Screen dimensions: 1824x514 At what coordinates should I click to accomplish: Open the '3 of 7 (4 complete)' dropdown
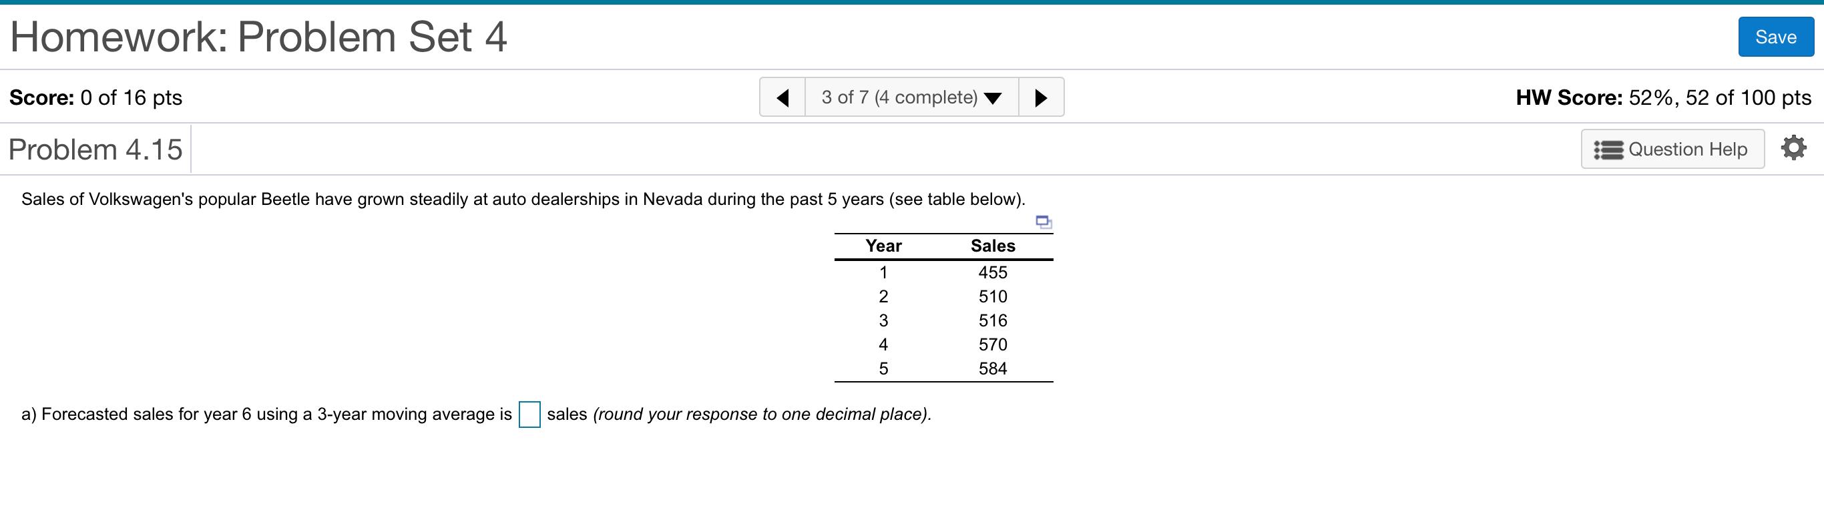tap(911, 97)
